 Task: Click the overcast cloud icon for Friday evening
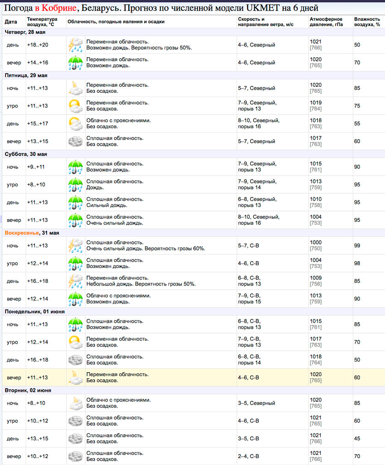pos(76,141)
